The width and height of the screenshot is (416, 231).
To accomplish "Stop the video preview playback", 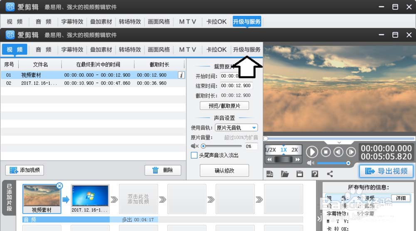I will (326, 152).
